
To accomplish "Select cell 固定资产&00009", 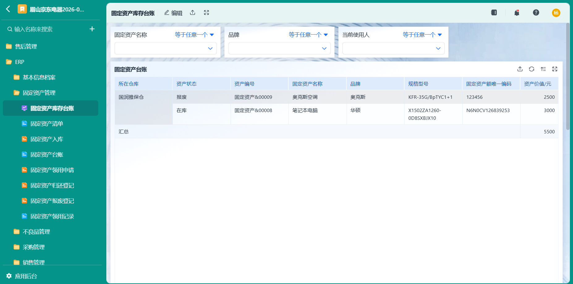I will coord(259,97).
